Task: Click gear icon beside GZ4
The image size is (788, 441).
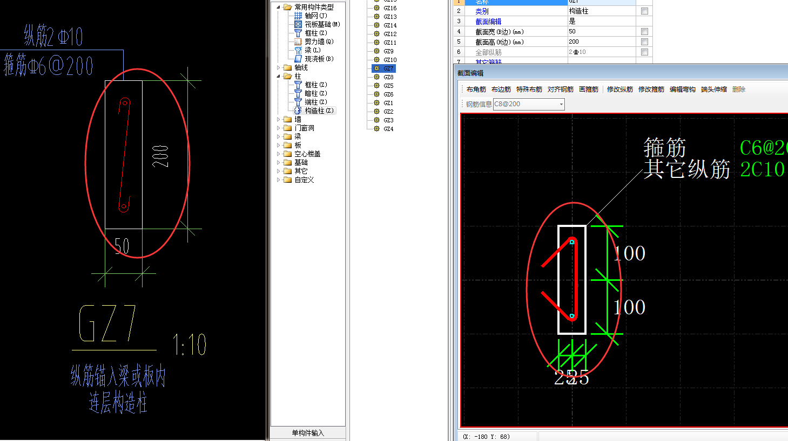Action: coord(377,129)
